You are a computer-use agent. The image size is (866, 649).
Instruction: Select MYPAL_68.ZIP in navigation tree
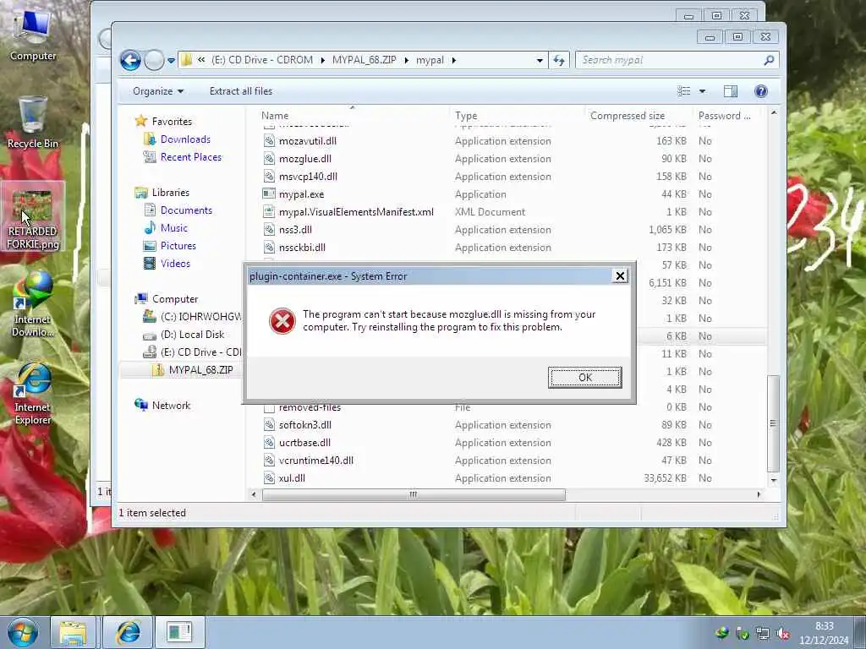[200, 370]
